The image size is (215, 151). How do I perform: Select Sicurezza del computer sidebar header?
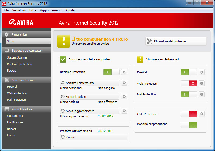tap(26, 51)
